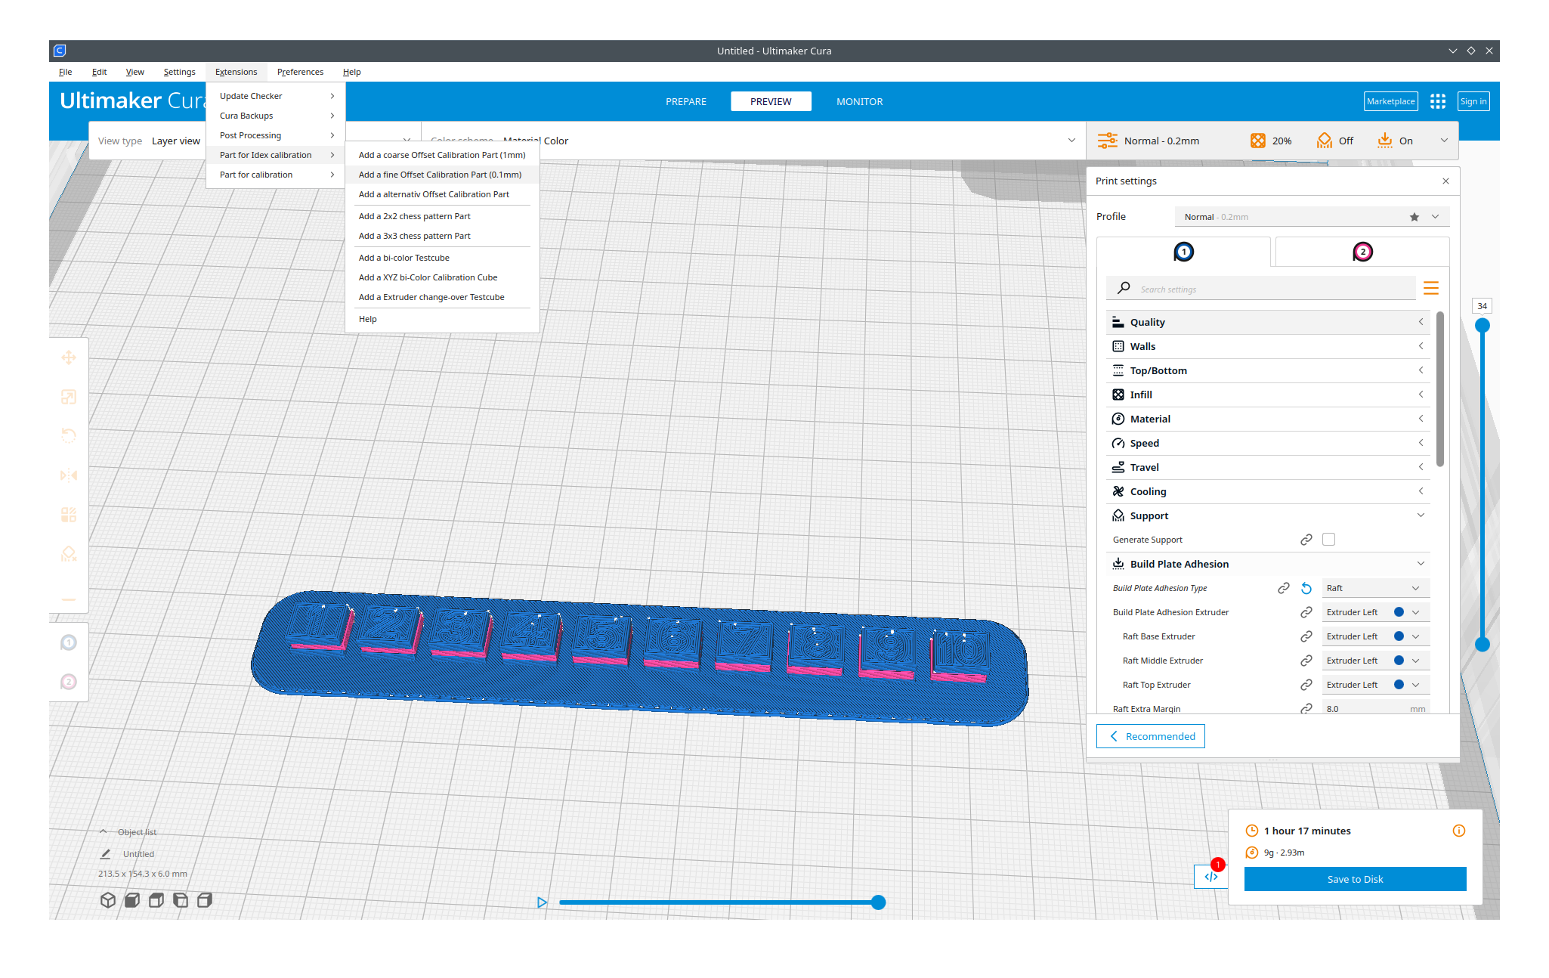Open the Extensions menu
Screen dimensions: 1549x978
click(x=236, y=72)
